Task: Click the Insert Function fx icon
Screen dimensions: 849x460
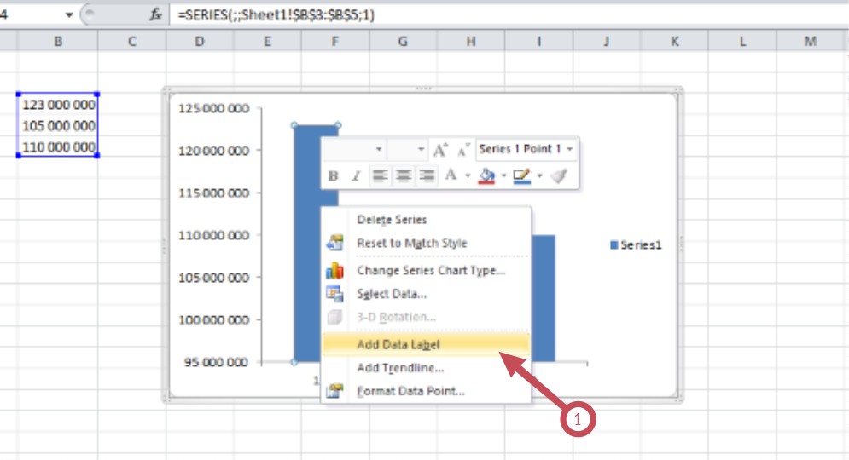Action: [156, 14]
